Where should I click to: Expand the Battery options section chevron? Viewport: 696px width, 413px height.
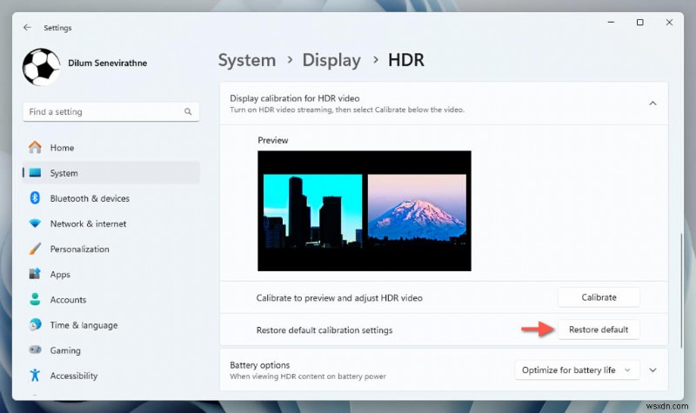coord(653,370)
